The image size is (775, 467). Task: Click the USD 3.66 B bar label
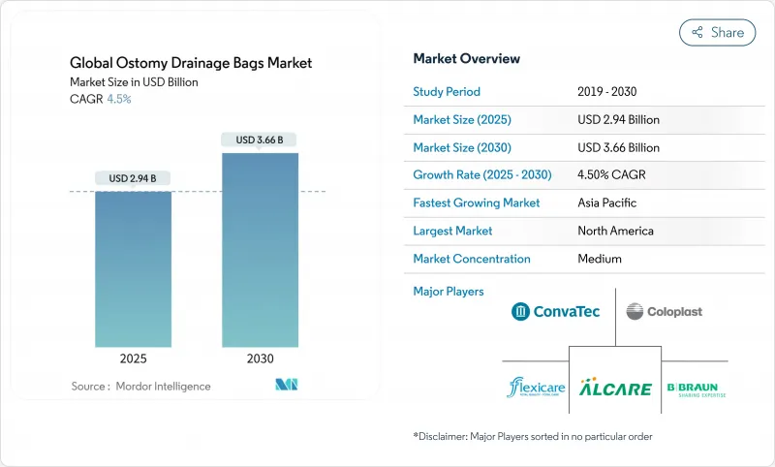[260, 140]
